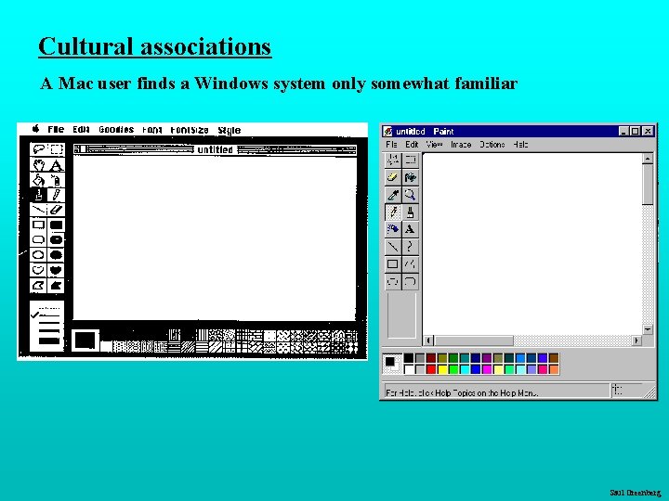Select the pencil tool in MacPaint
This screenshot has width=669, height=501.
point(57,195)
